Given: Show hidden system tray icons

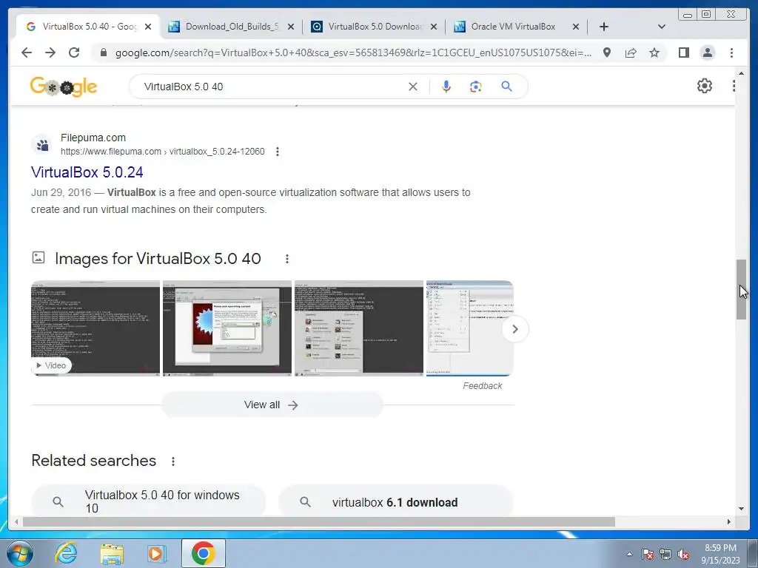Looking at the screenshot, I should pyautogui.click(x=629, y=554).
